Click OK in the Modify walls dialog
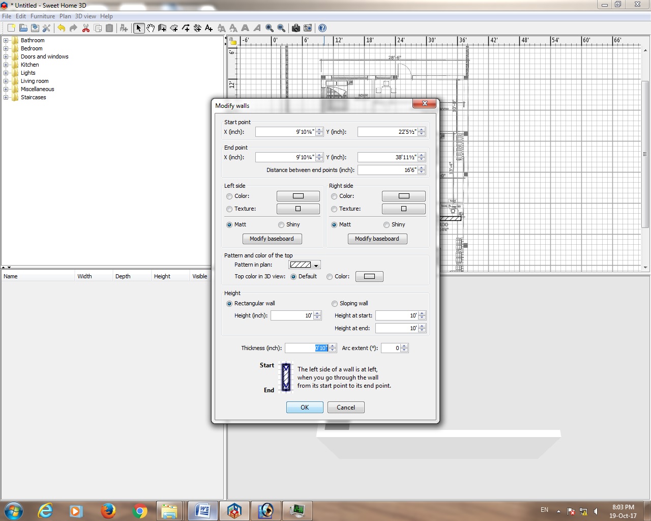This screenshot has width=651, height=521. click(x=305, y=408)
